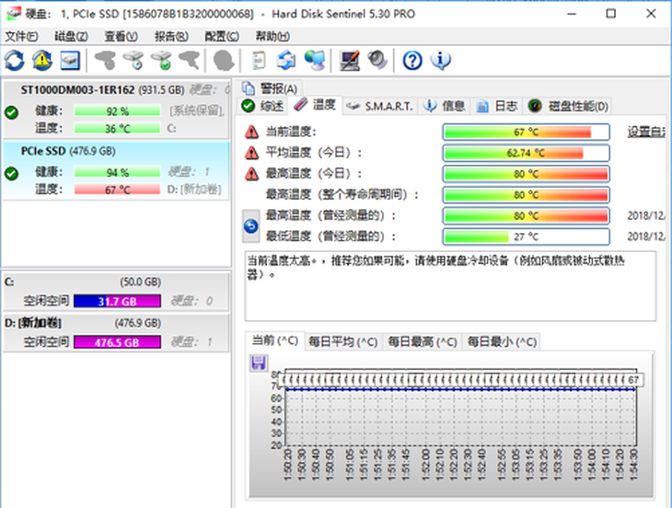This screenshot has height=508, width=672.
Task: Click the 27 °C lowest temperature bar
Action: 526,237
